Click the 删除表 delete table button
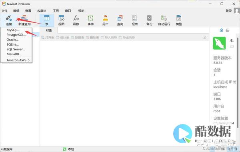 click(x=92, y=38)
